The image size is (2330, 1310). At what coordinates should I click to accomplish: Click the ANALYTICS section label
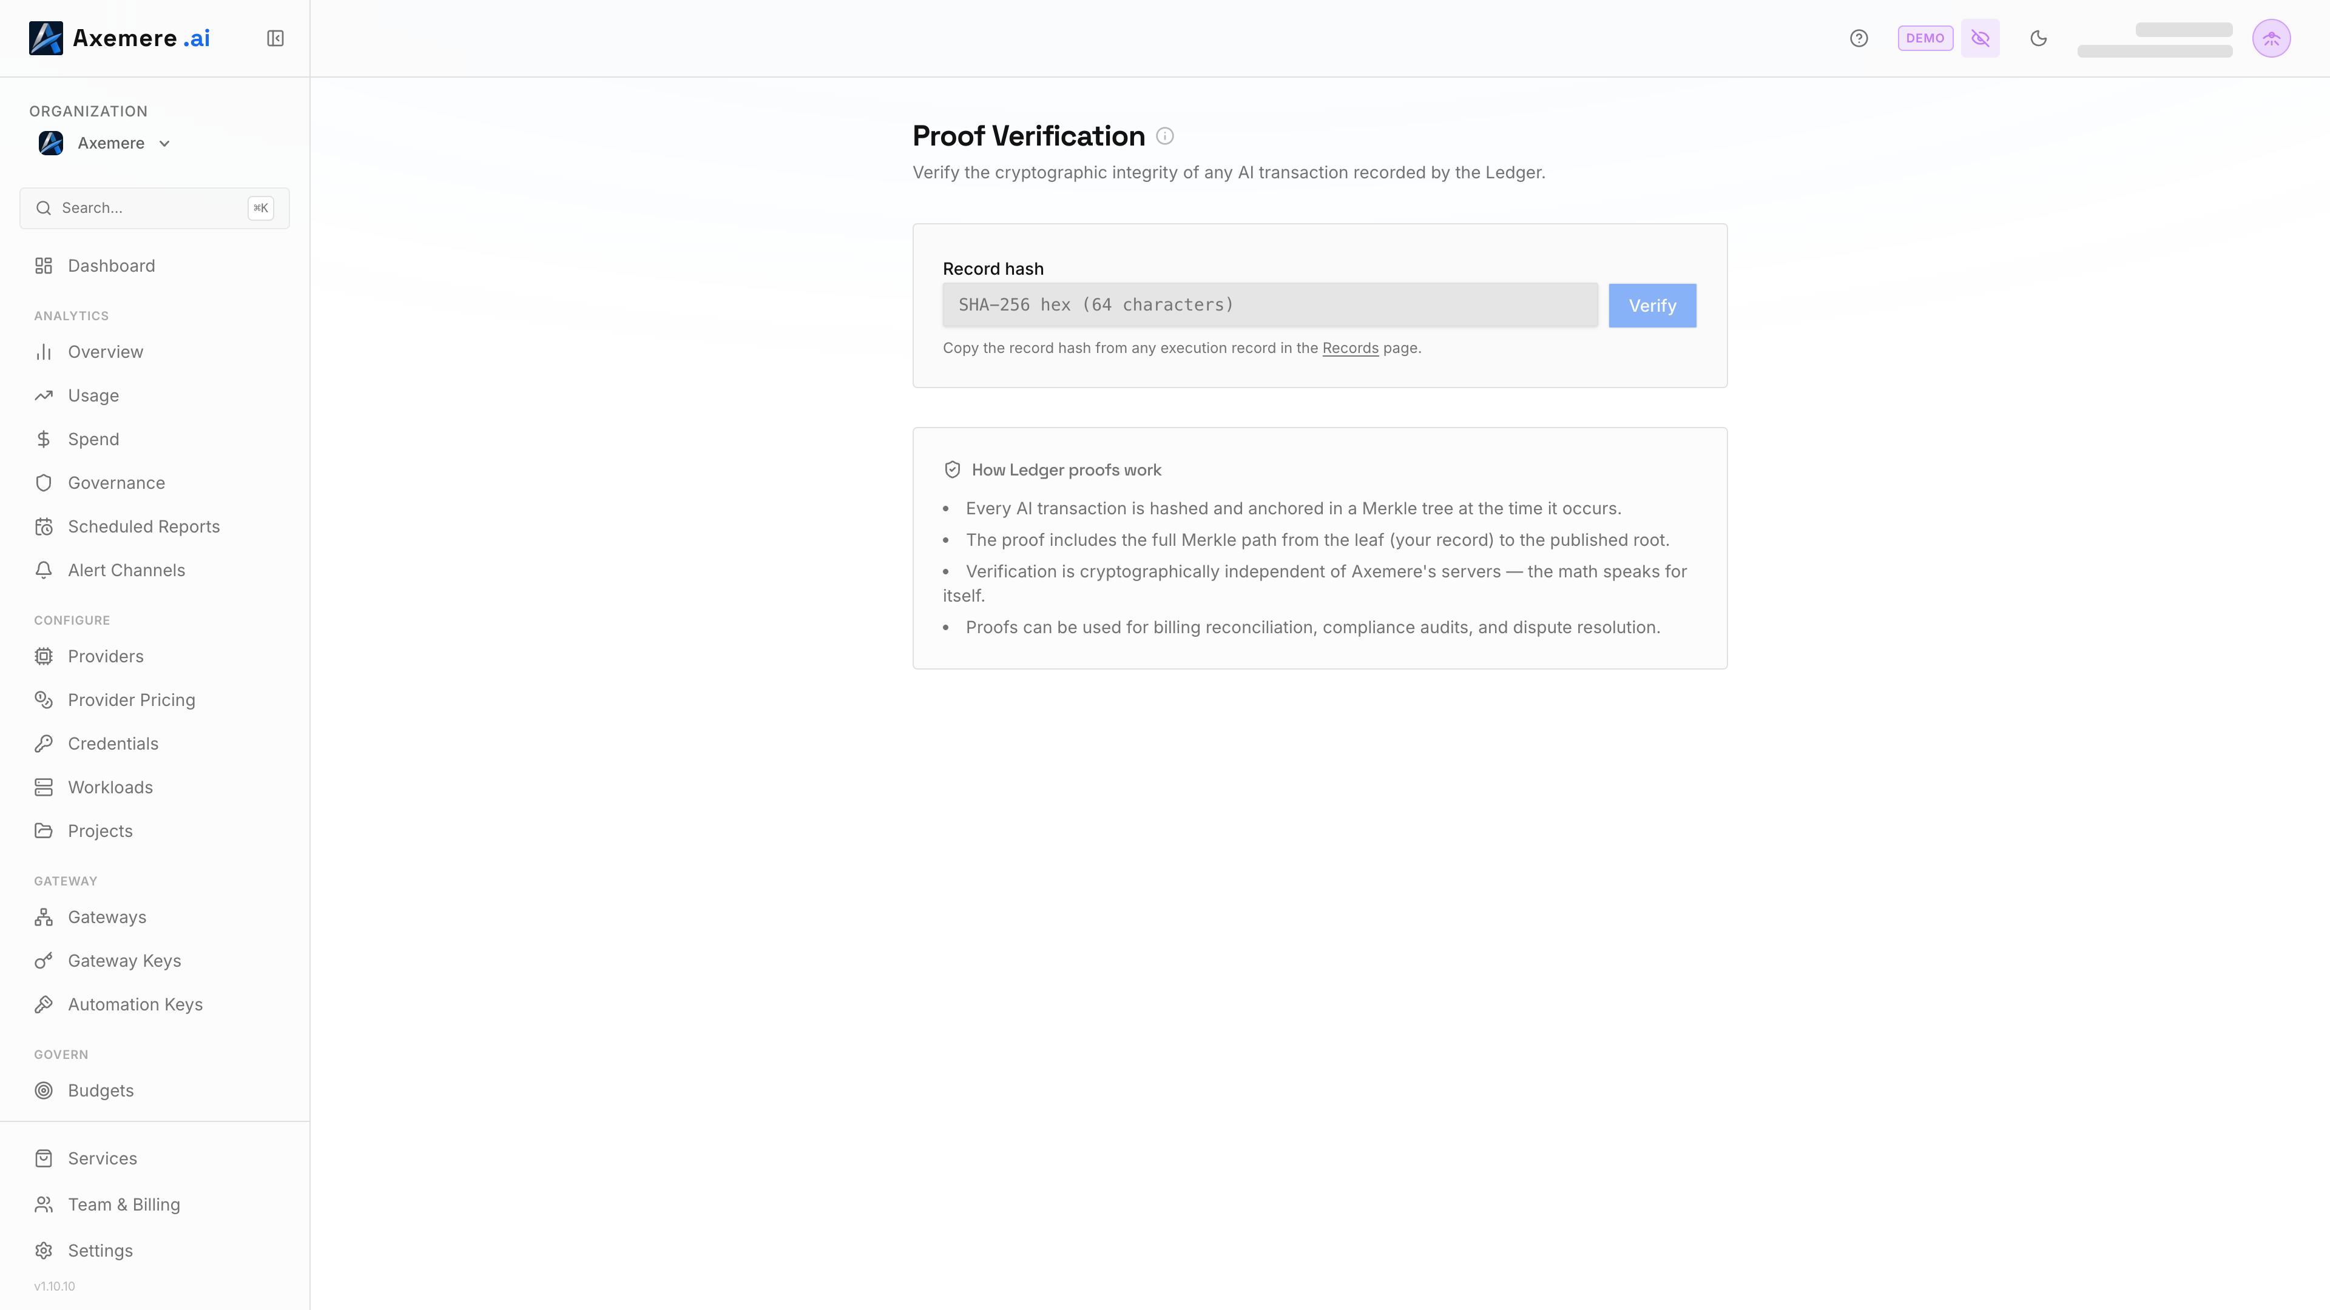(72, 315)
